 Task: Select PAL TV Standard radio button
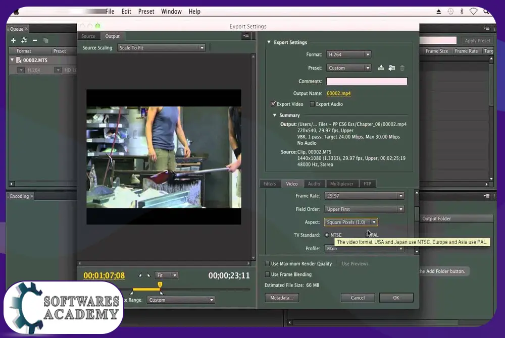(x=367, y=235)
